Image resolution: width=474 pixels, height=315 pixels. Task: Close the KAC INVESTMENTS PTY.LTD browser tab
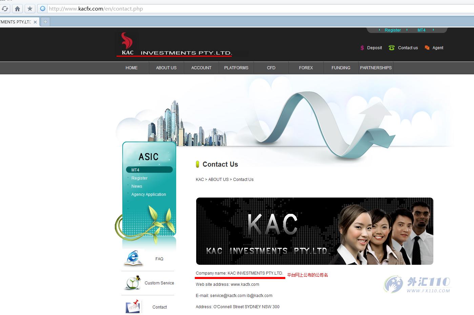click(x=35, y=22)
